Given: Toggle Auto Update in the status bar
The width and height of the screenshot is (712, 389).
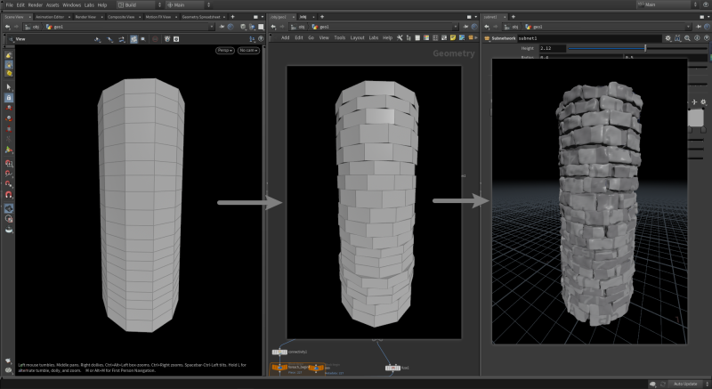Looking at the screenshot, I should pos(685,383).
